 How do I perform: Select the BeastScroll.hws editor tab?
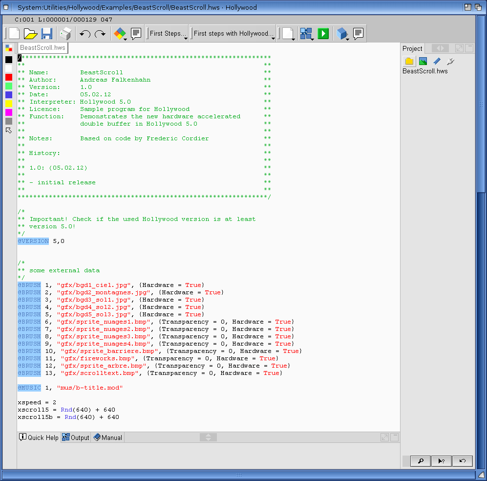tap(42, 47)
